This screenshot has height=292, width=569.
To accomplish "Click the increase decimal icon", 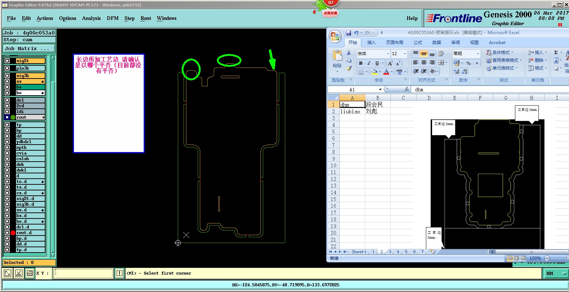I will tap(457, 72).
